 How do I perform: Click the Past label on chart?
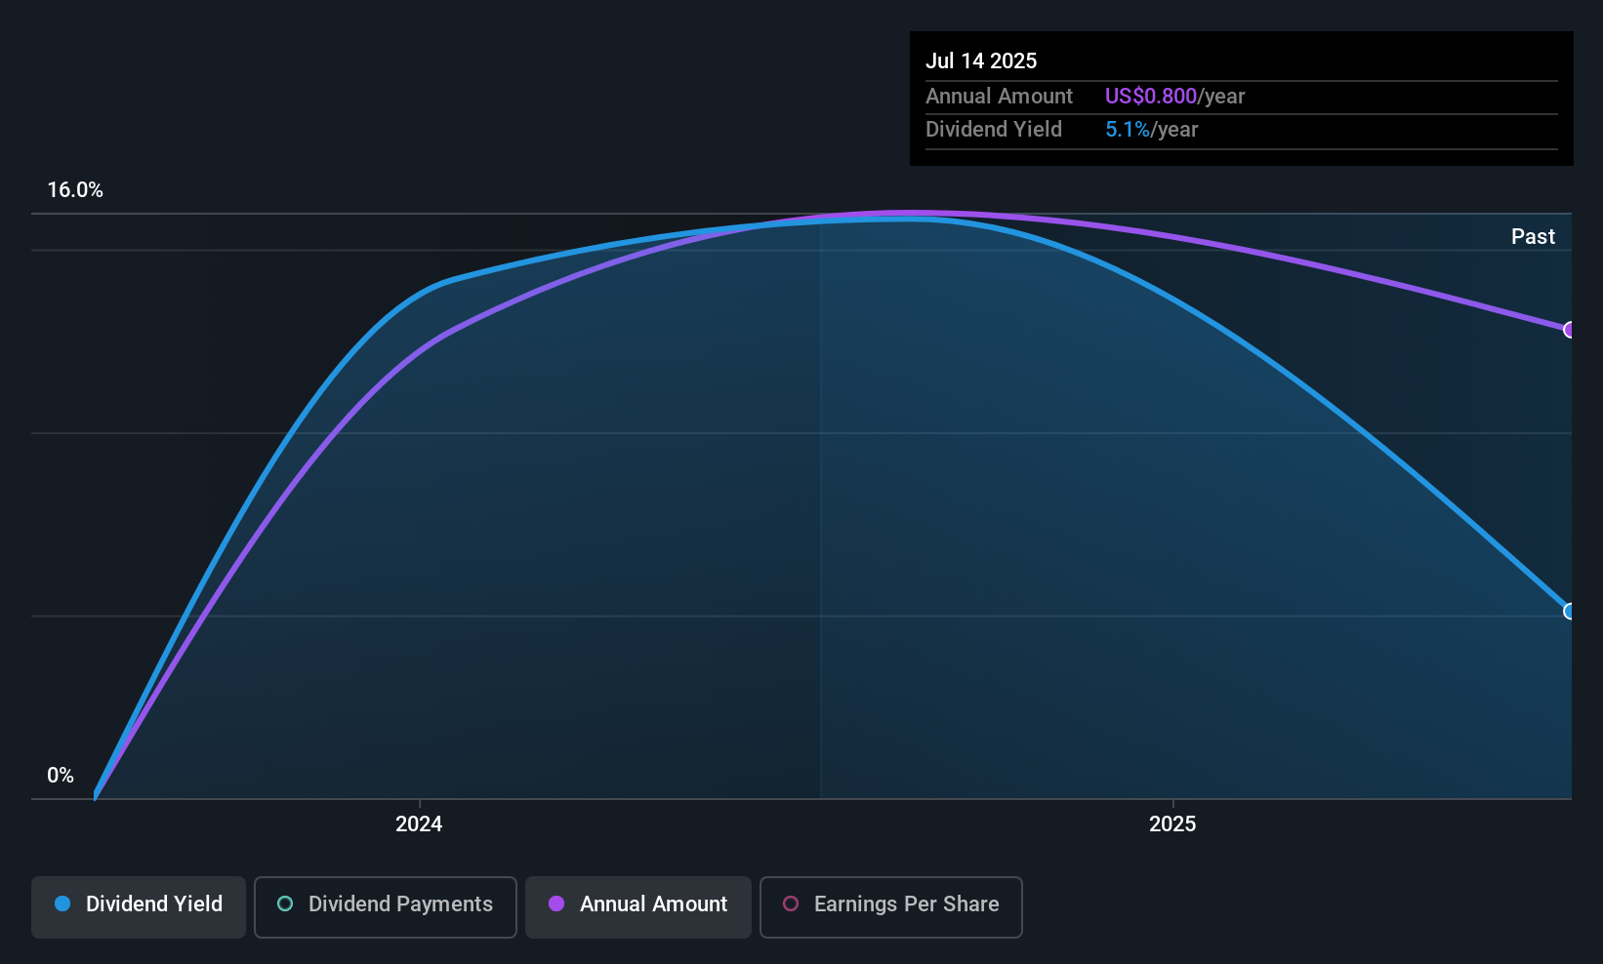(1533, 236)
